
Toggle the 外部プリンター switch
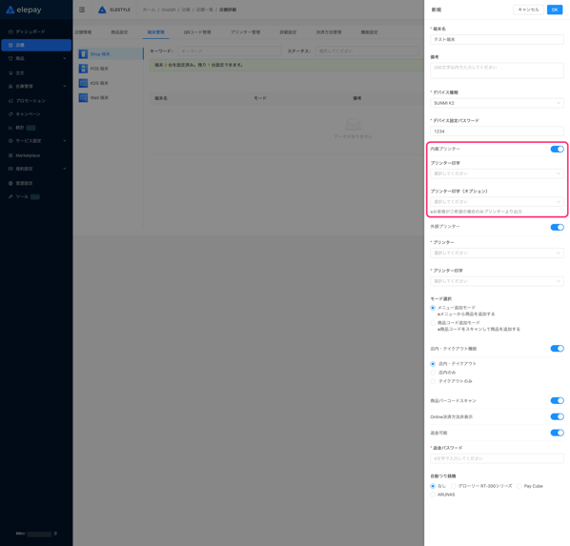[x=557, y=227]
